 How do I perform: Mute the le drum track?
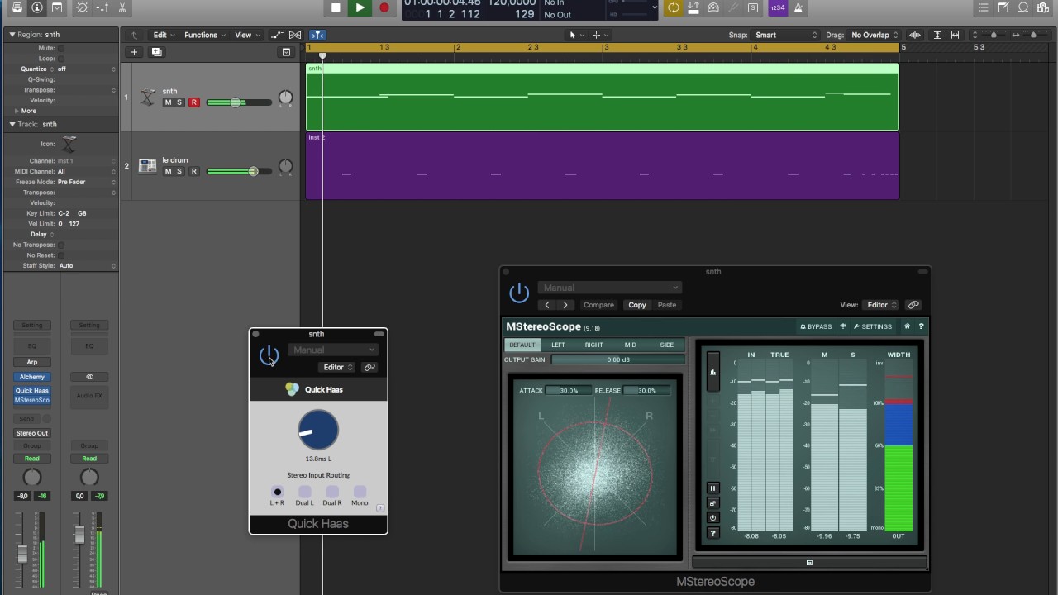[x=168, y=171]
